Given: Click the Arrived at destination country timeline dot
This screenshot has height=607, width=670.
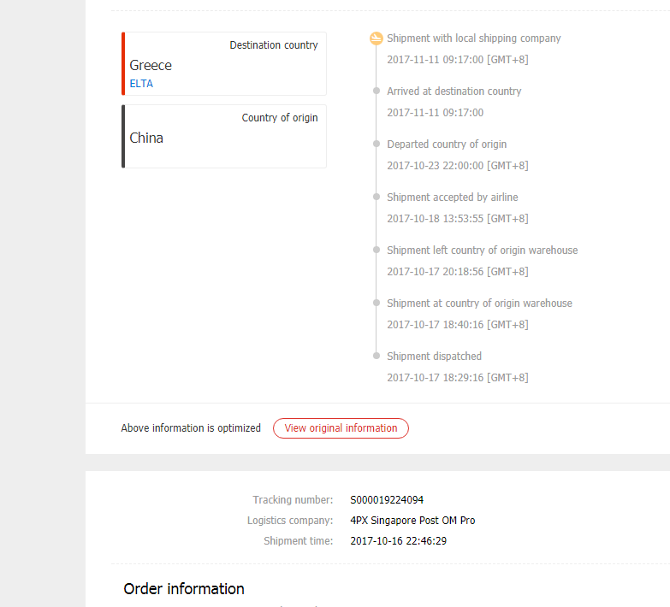Looking at the screenshot, I should pyautogui.click(x=376, y=91).
